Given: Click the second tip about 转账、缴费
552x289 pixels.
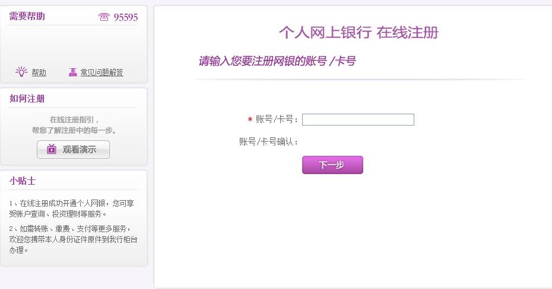Looking at the screenshot, I should pyautogui.click(x=73, y=239).
